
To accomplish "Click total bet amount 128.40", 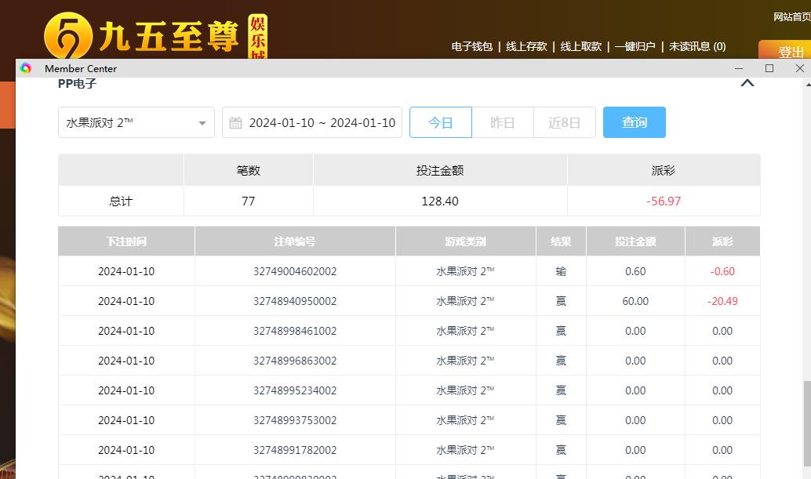I will coord(440,201).
